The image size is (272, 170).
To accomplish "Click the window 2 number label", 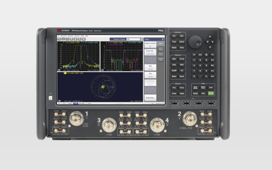I will coord(102,70).
